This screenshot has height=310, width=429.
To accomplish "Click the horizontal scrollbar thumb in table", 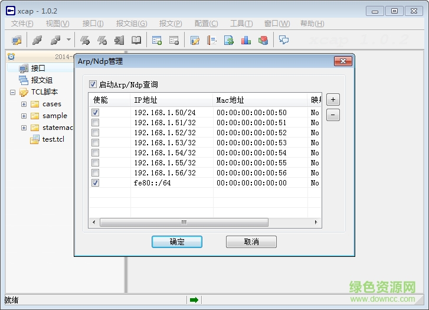I will click(184, 222).
